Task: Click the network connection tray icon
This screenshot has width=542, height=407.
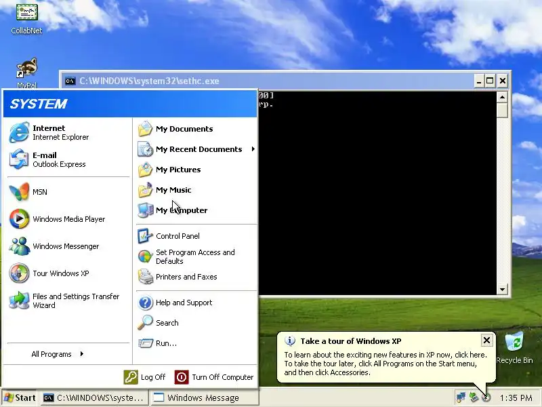Action: [x=461, y=398]
